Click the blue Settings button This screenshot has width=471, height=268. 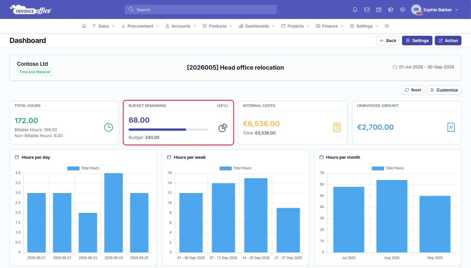click(x=417, y=41)
